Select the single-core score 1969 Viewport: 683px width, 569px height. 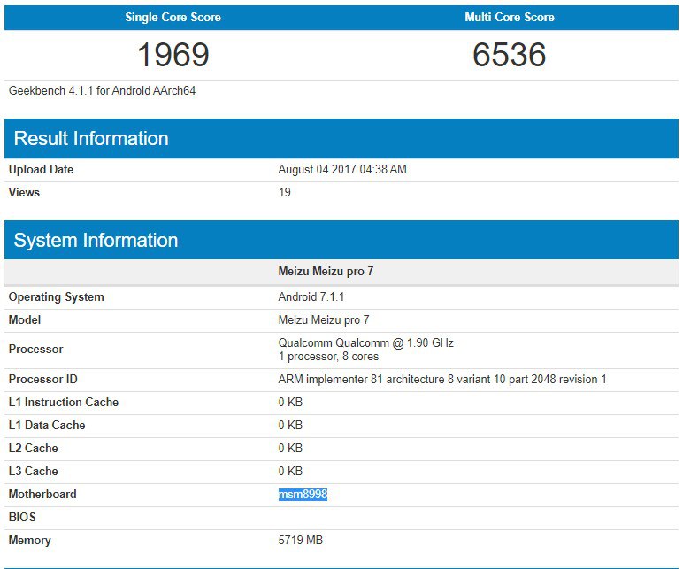point(173,55)
